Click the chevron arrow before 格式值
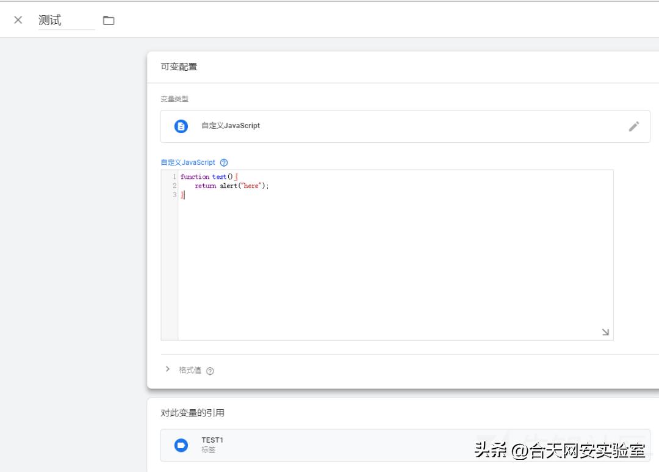The image size is (659, 472). coord(167,369)
